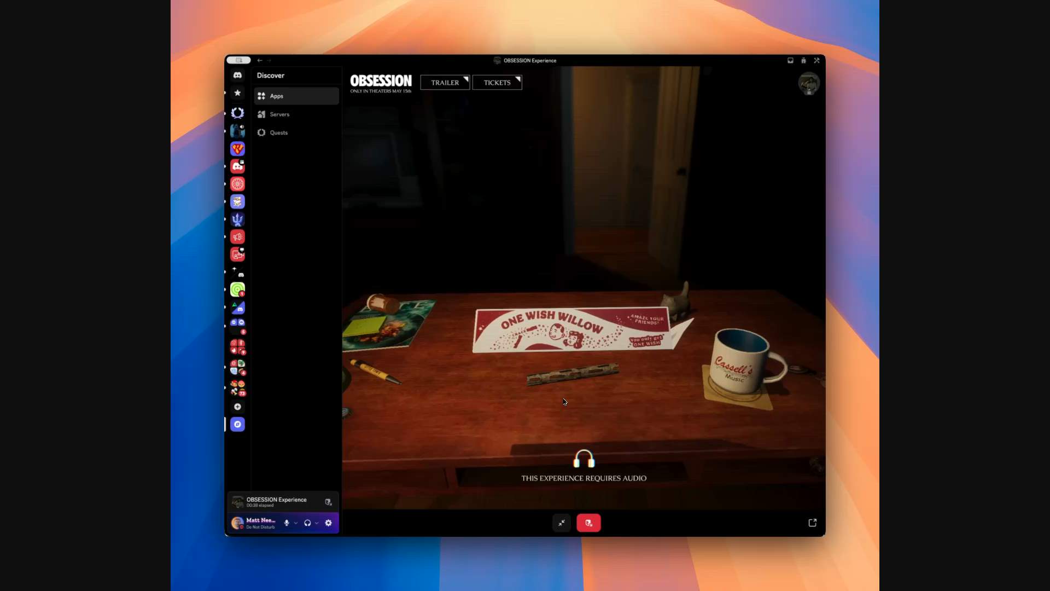1050x591 pixels.
Task: Open Discord direct messages home icon
Action: [x=237, y=75]
